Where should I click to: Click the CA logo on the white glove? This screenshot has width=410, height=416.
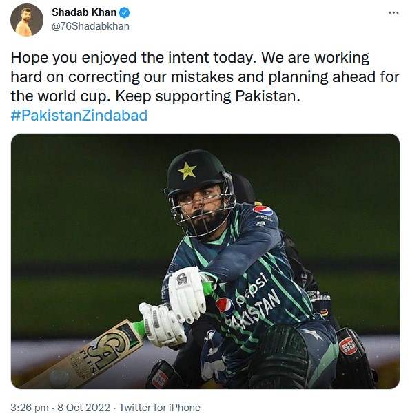(183, 279)
